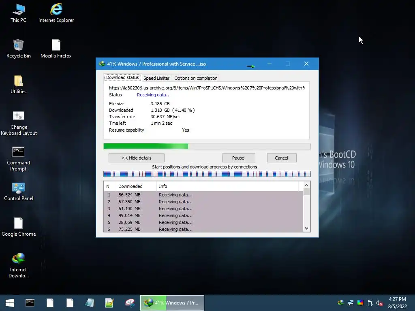The image size is (415, 311).
Task: Click the Command Prompt taskbar icon
Action: click(x=30, y=303)
